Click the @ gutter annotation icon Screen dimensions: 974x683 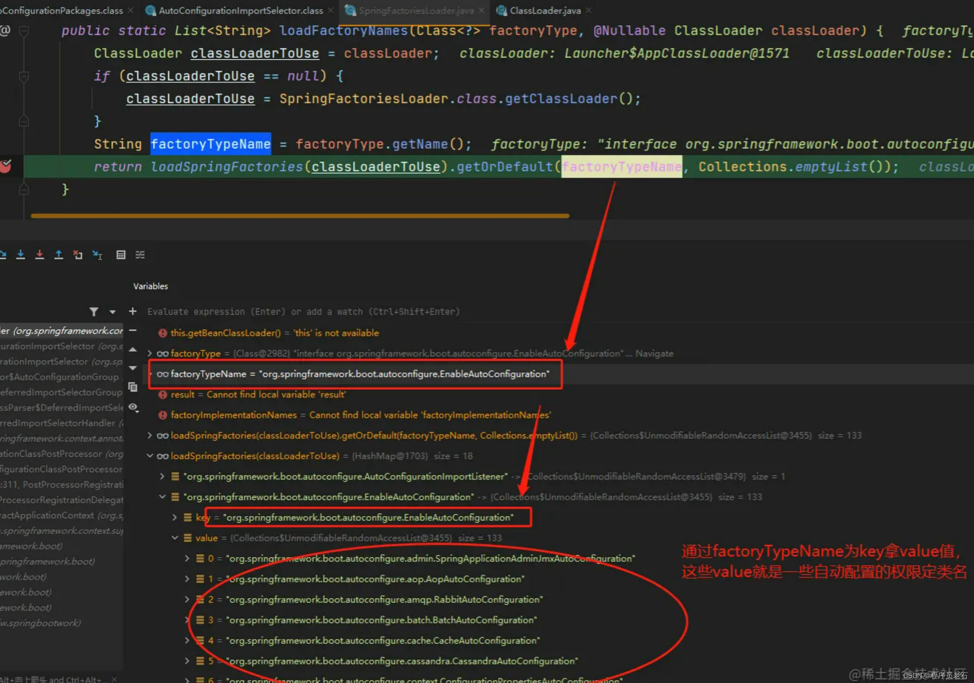pos(5,30)
